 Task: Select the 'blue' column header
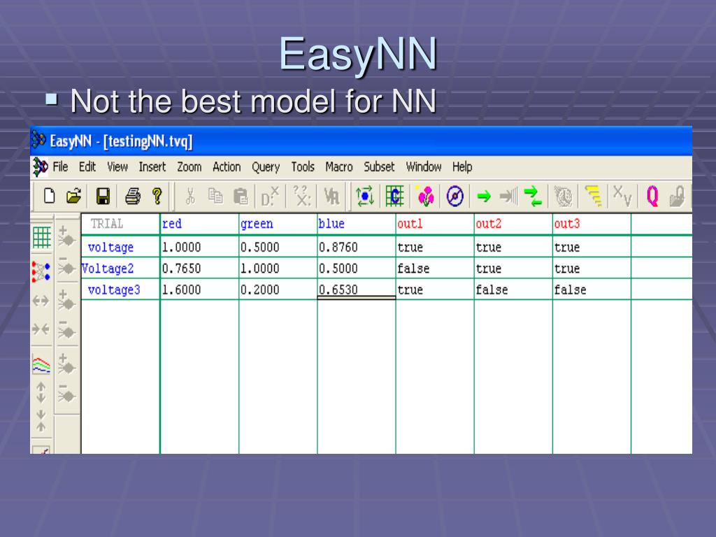click(357, 224)
